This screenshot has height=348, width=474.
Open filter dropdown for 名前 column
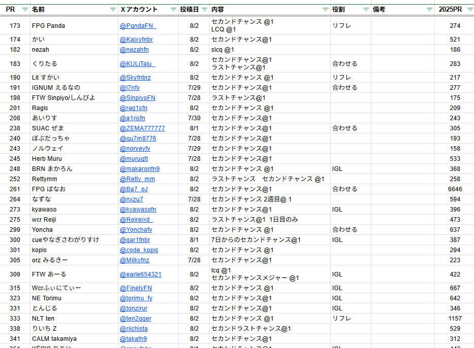tap(113, 10)
